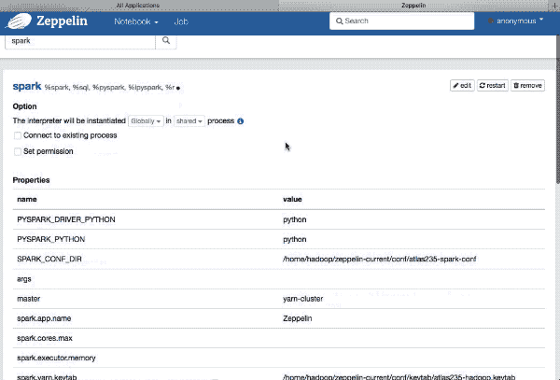Click the yarn-cluster value
The image size is (560, 380).
click(302, 299)
